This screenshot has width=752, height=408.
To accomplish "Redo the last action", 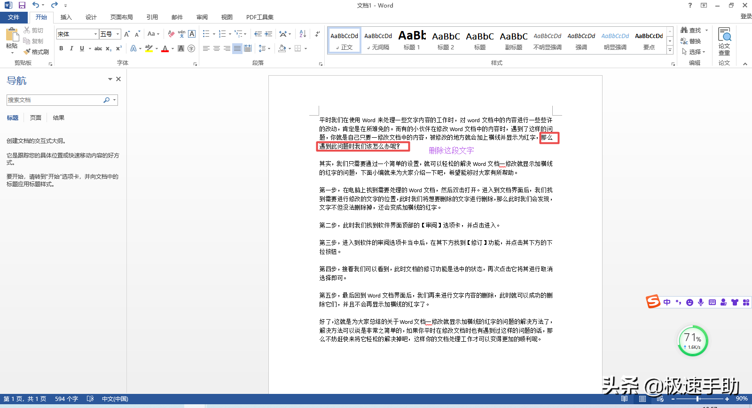I will pyautogui.click(x=55, y=5).
